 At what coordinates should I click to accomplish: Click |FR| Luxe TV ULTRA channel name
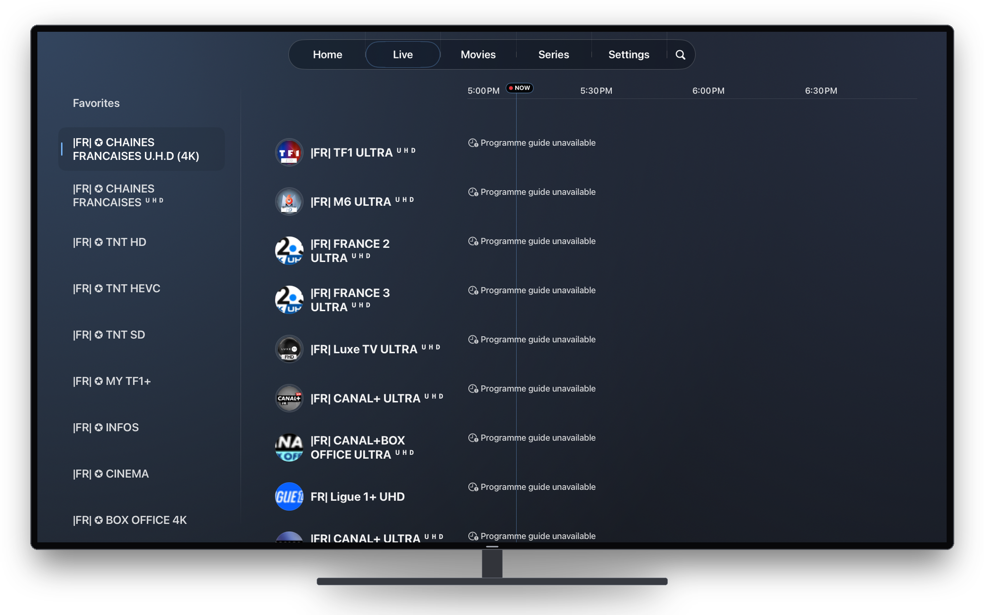375,349
